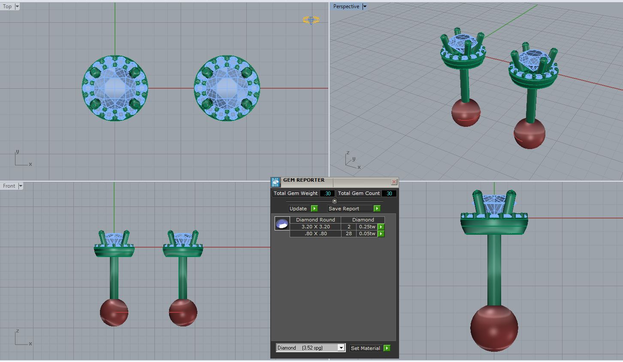Click the green arrow on the .80 X .80 row

click(381, 234)
